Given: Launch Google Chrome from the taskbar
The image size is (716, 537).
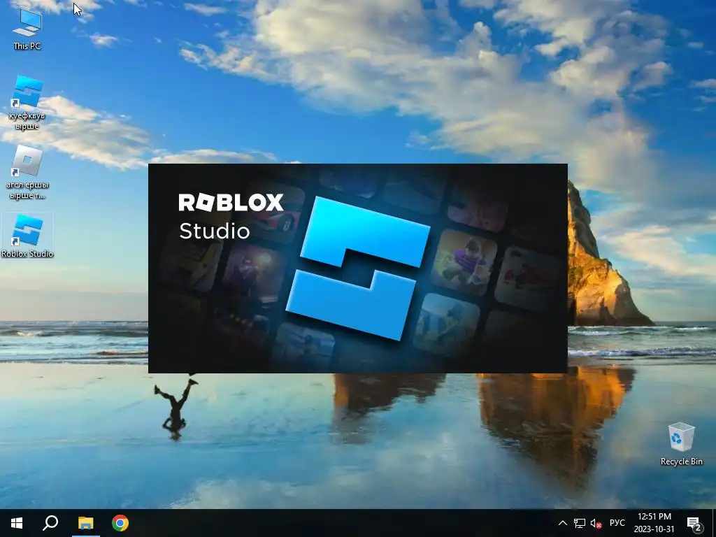Looking at the screenshot, I should (x=120, y=523).
